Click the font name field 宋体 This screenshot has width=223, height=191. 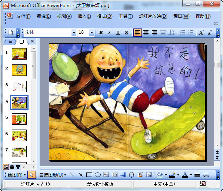[48, 33]
